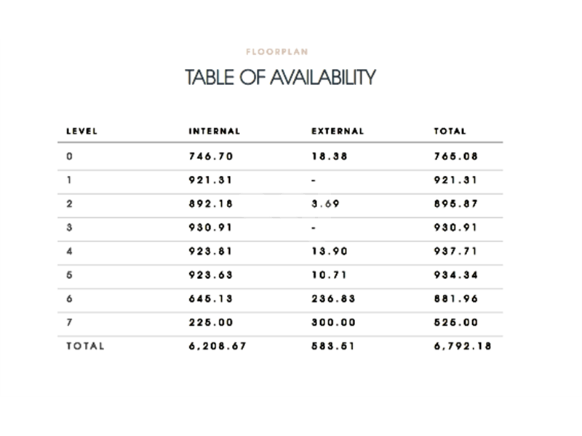The image size is (582, 436).
Task: Select the EXTERNAL column header
Action: point(338,132)
